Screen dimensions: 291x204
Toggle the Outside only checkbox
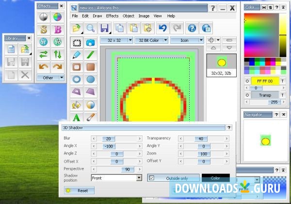[152, 178]
